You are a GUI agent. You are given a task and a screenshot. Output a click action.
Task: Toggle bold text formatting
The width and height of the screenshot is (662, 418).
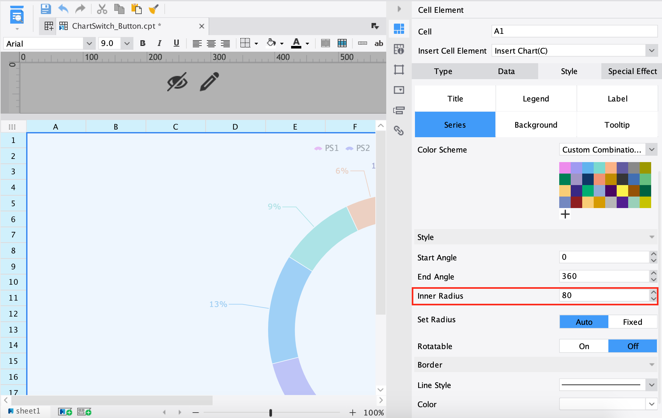point(143,43)
